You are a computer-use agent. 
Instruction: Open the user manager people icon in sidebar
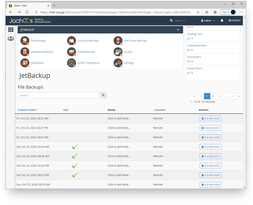tap(11, 39)
